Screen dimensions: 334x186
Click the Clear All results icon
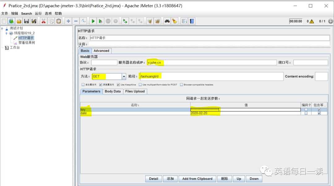click(x=157, y=21)
